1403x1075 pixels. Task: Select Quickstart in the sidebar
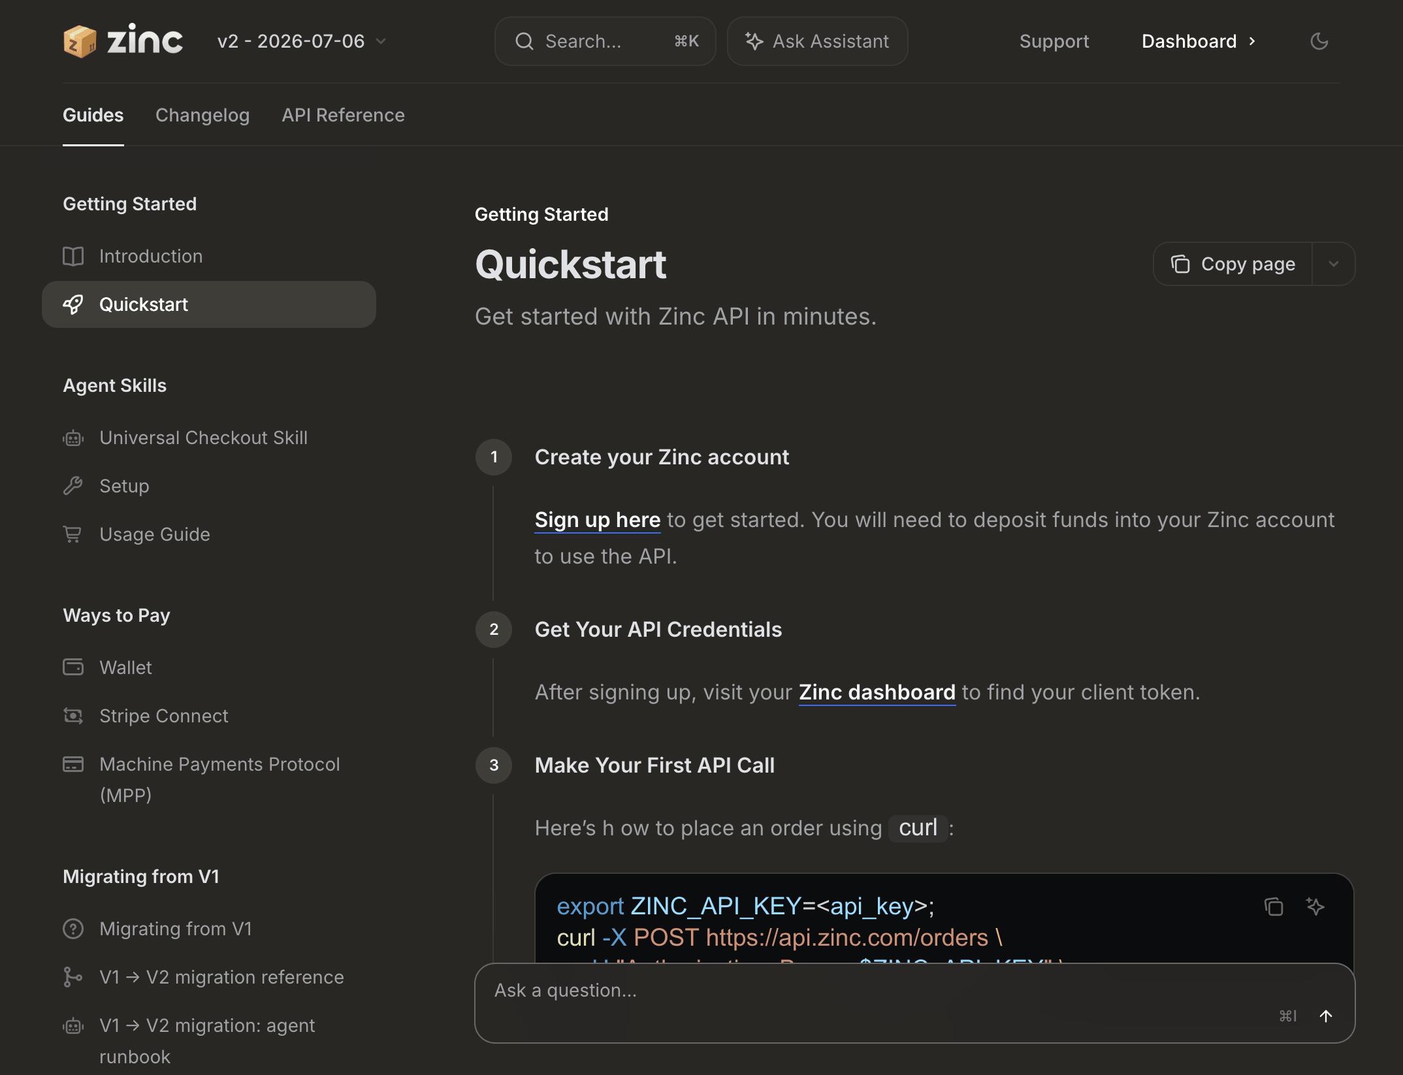click(209, 304)
